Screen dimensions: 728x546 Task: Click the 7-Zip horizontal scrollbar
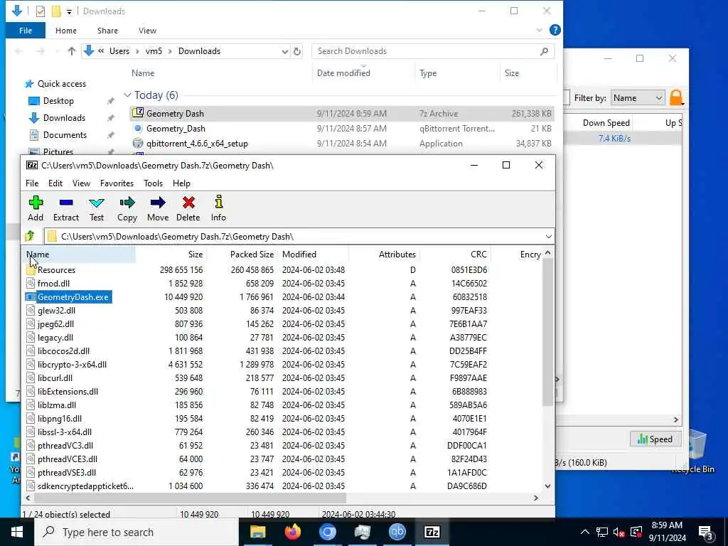pyautogui.click(x=189, y=498)
